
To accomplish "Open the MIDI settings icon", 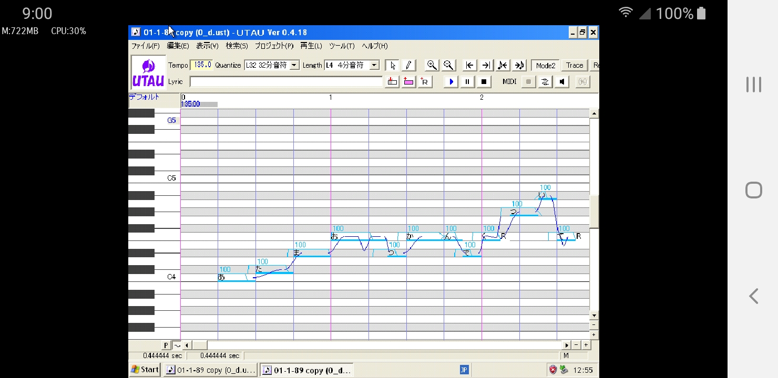I will click(545, 81).
